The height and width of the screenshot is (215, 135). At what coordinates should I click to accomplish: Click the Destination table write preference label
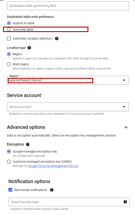pyautogui.click(x=30, y=17)
